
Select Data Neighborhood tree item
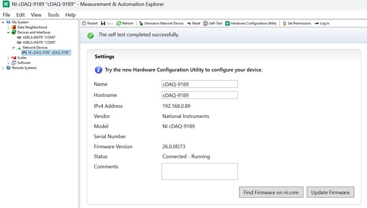tap(32, 27)
